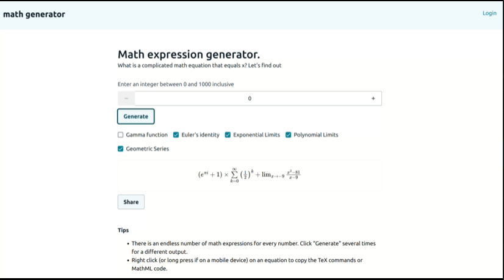Click the Share button
The width and height of the screenshot is (504, 280).
131,202
